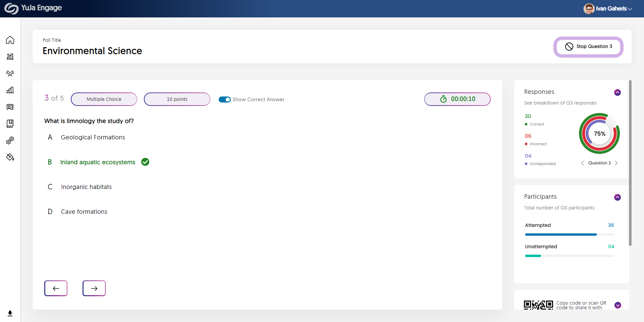Screen dimensions: 644x322
Task: Collapse the Responses panel
Action: coord(618,92)
